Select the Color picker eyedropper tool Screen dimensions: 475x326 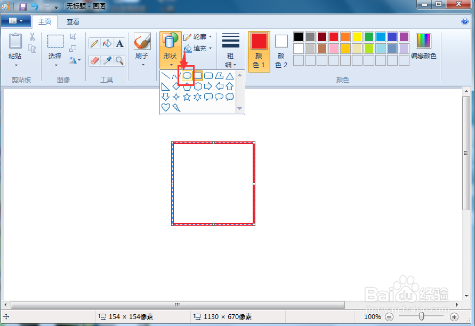tap(107, 61)
